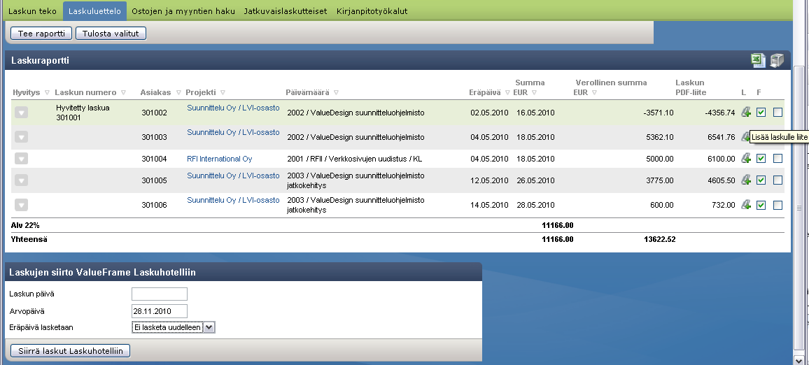The image size is (809, 365).
Task: Click Siirrä laskut Laskuhotelliin button
Action: tap(71, 351)
